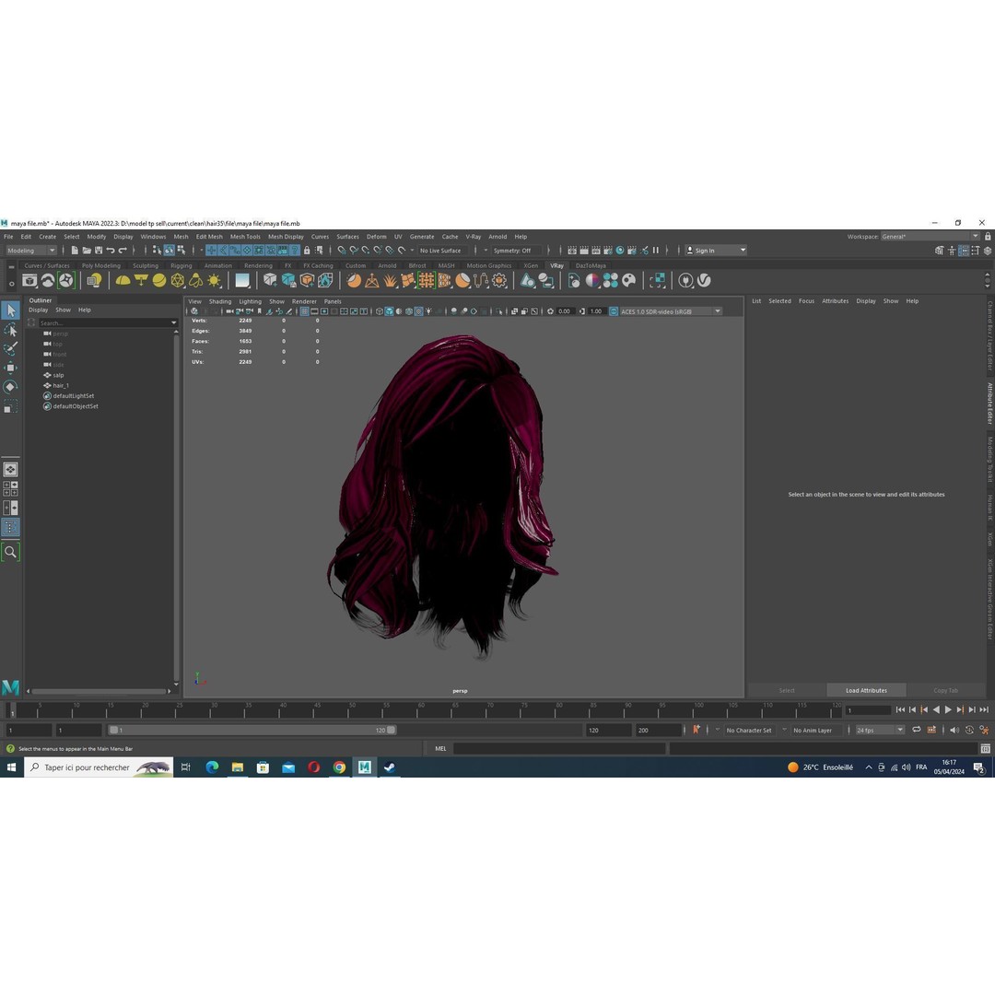Click the V-Ray light lister bulb icon
Viewport: 995px width, 995px height.
point(95,280)
